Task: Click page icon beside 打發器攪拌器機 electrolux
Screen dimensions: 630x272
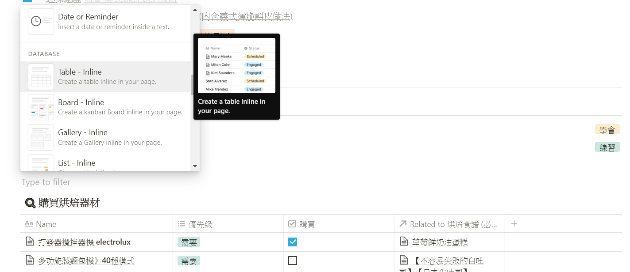Action: pyautogui.click(x=30, y=242)
